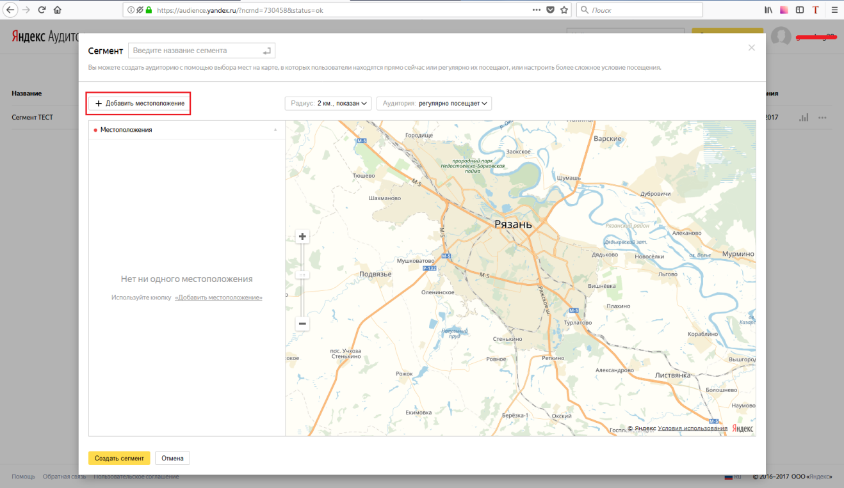Click Подвязье label on the map
Image resolution: width=844 pixels, height=488 pixels.
(x=375, y=274)
